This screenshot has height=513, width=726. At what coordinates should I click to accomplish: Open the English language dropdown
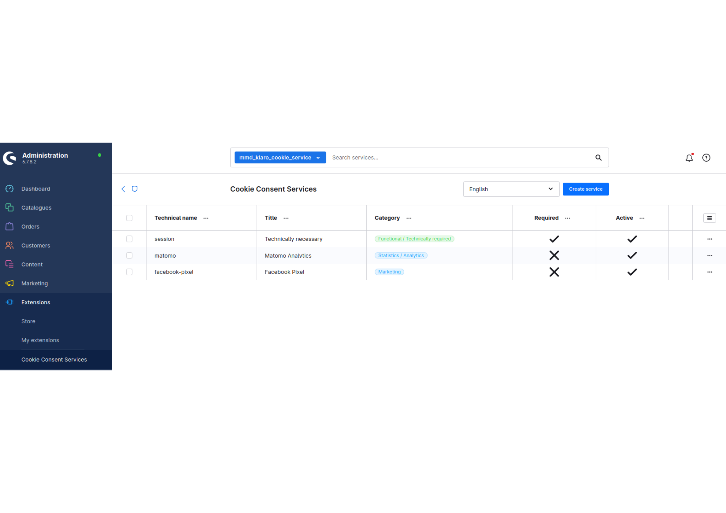coord(511,189)
